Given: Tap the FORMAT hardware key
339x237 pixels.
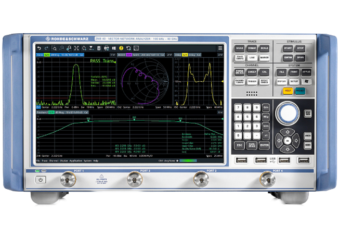Looking at the screenshot, I should click(252, 48).
